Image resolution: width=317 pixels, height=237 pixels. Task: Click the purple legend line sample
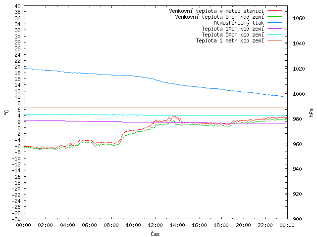click(274, 29)
